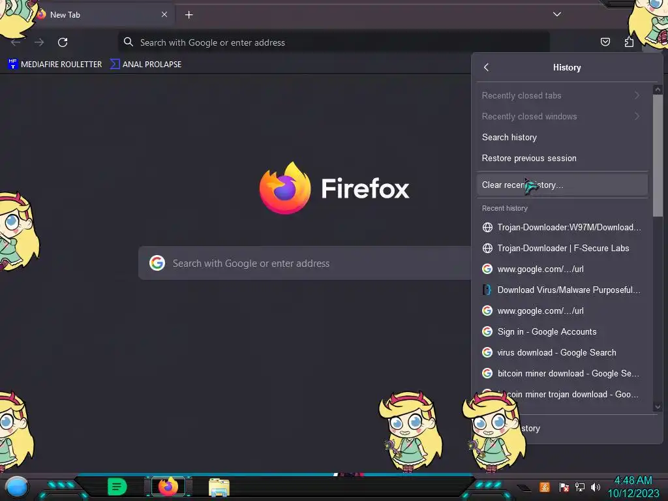Open Trojan-Downloader:W97M/Download history entry
668x501 pixels.
(562, 227)
